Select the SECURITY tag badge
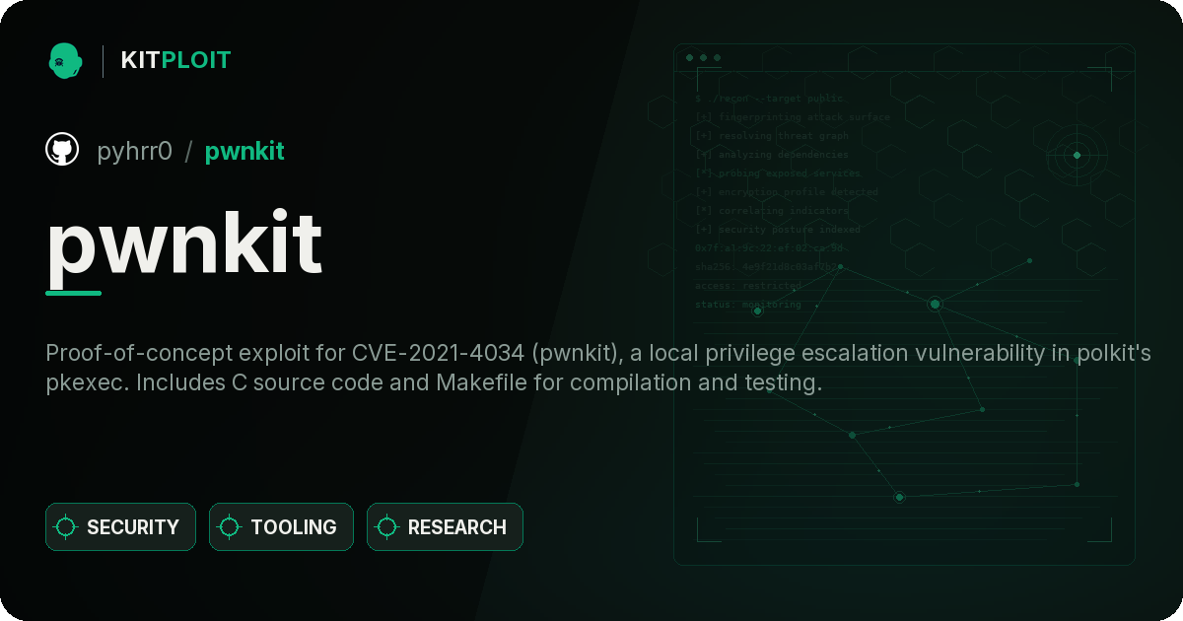The image size is (1183, 621). pos(120,527)
